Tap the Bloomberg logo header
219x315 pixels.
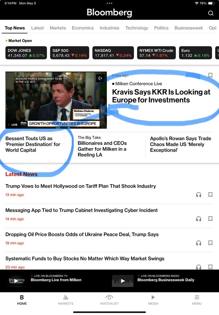click(x=110, y=13)
